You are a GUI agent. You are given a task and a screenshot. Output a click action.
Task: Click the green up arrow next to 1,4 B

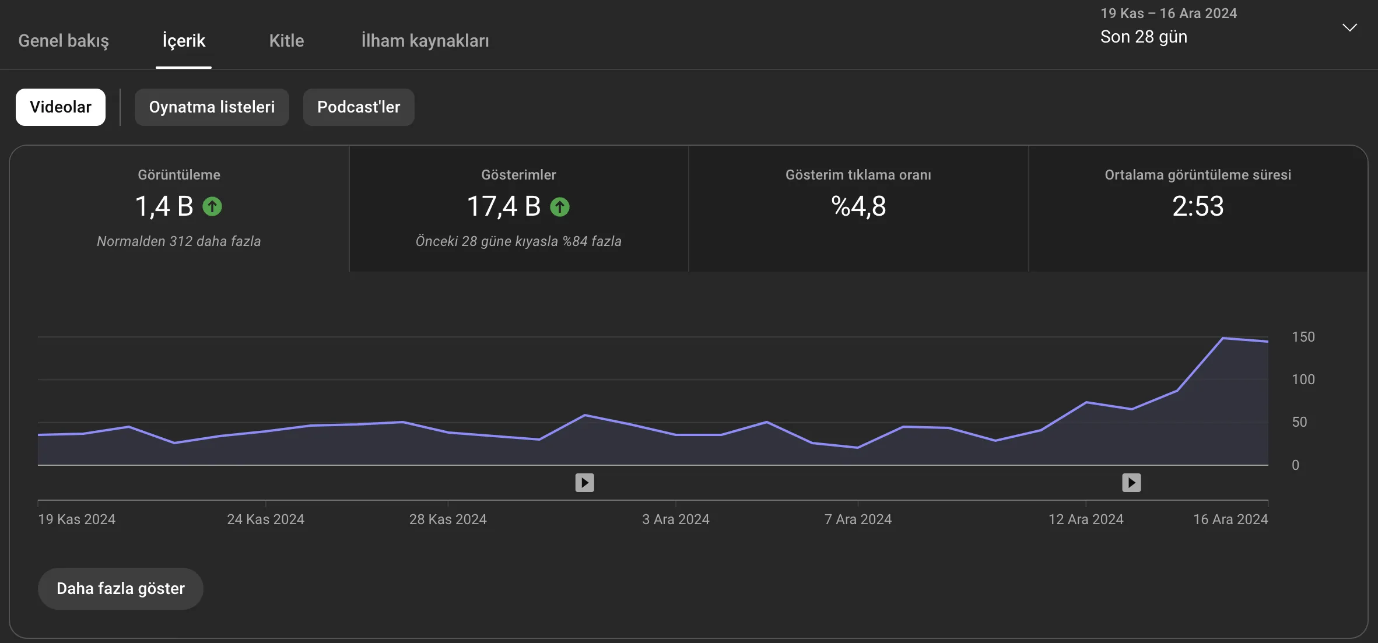point(212,206)
